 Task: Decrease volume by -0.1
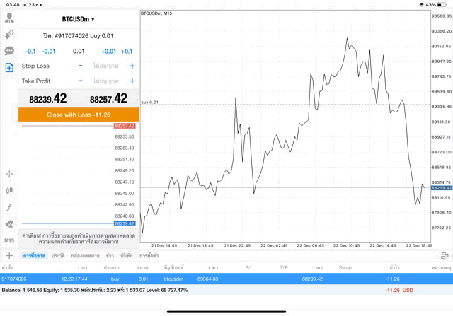pos(30,51)
